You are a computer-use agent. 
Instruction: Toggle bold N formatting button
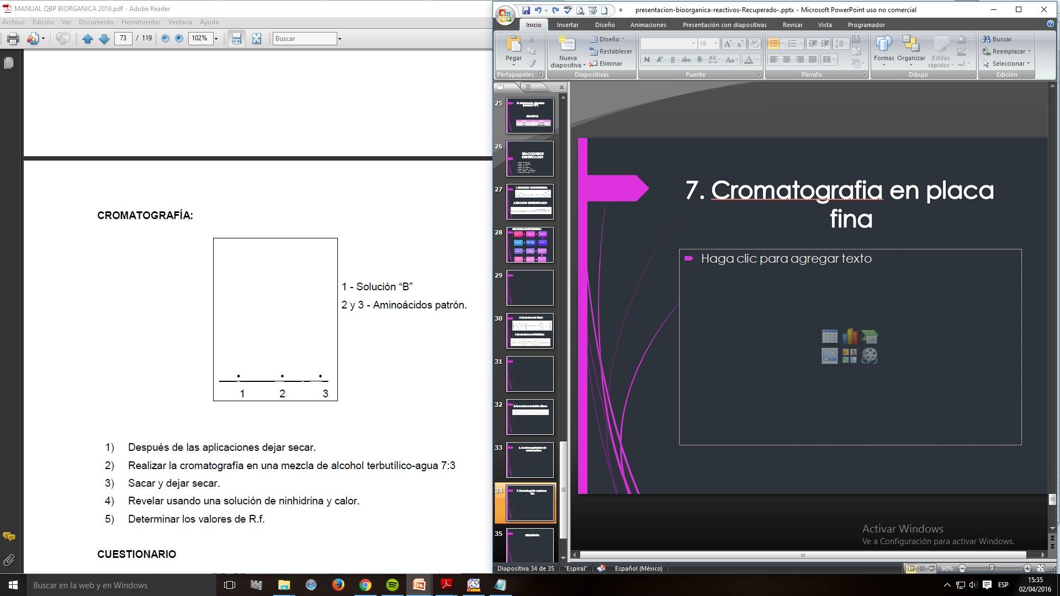pos(646,60)
